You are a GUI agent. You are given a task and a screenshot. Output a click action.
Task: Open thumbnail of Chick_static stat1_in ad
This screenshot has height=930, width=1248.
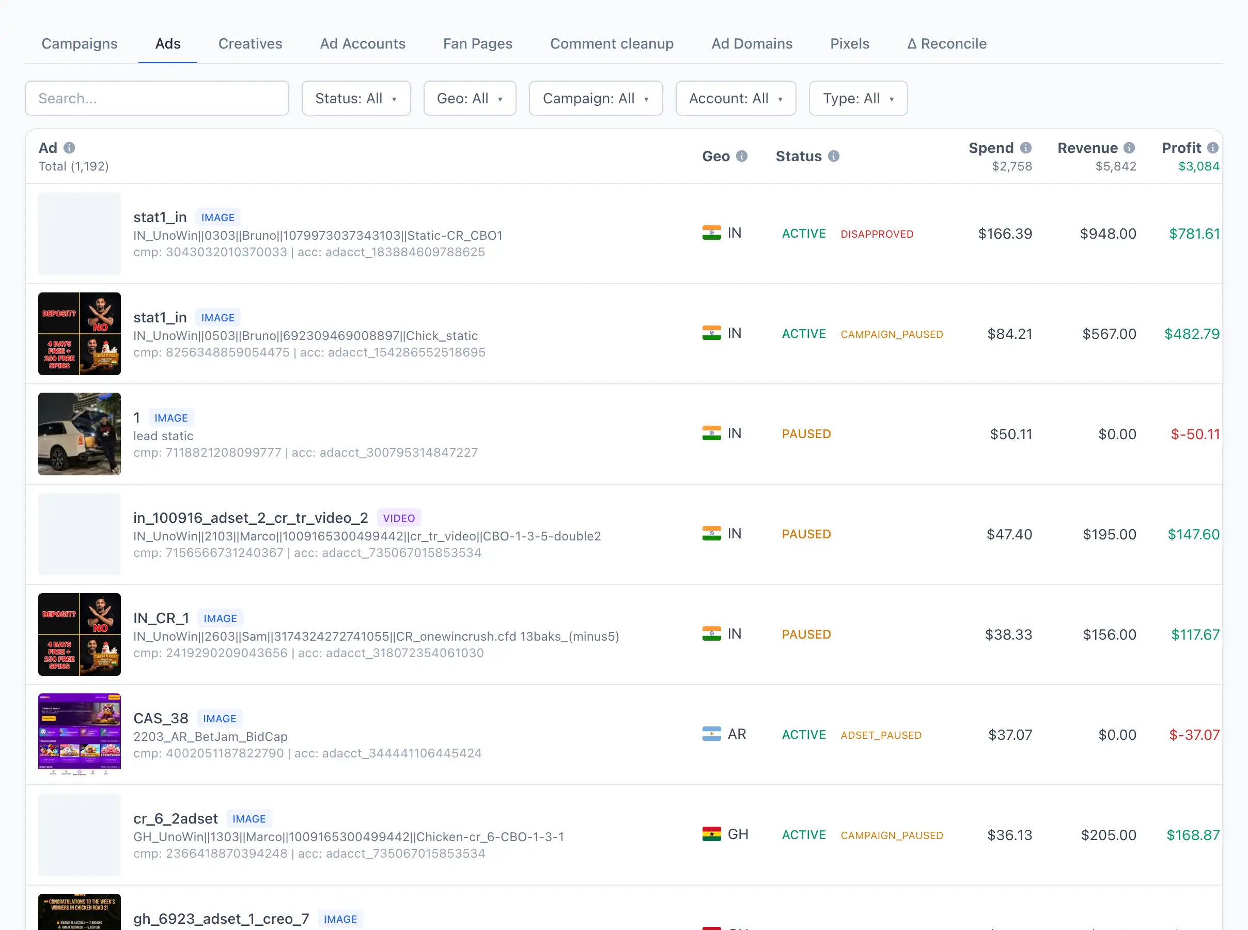80,334
